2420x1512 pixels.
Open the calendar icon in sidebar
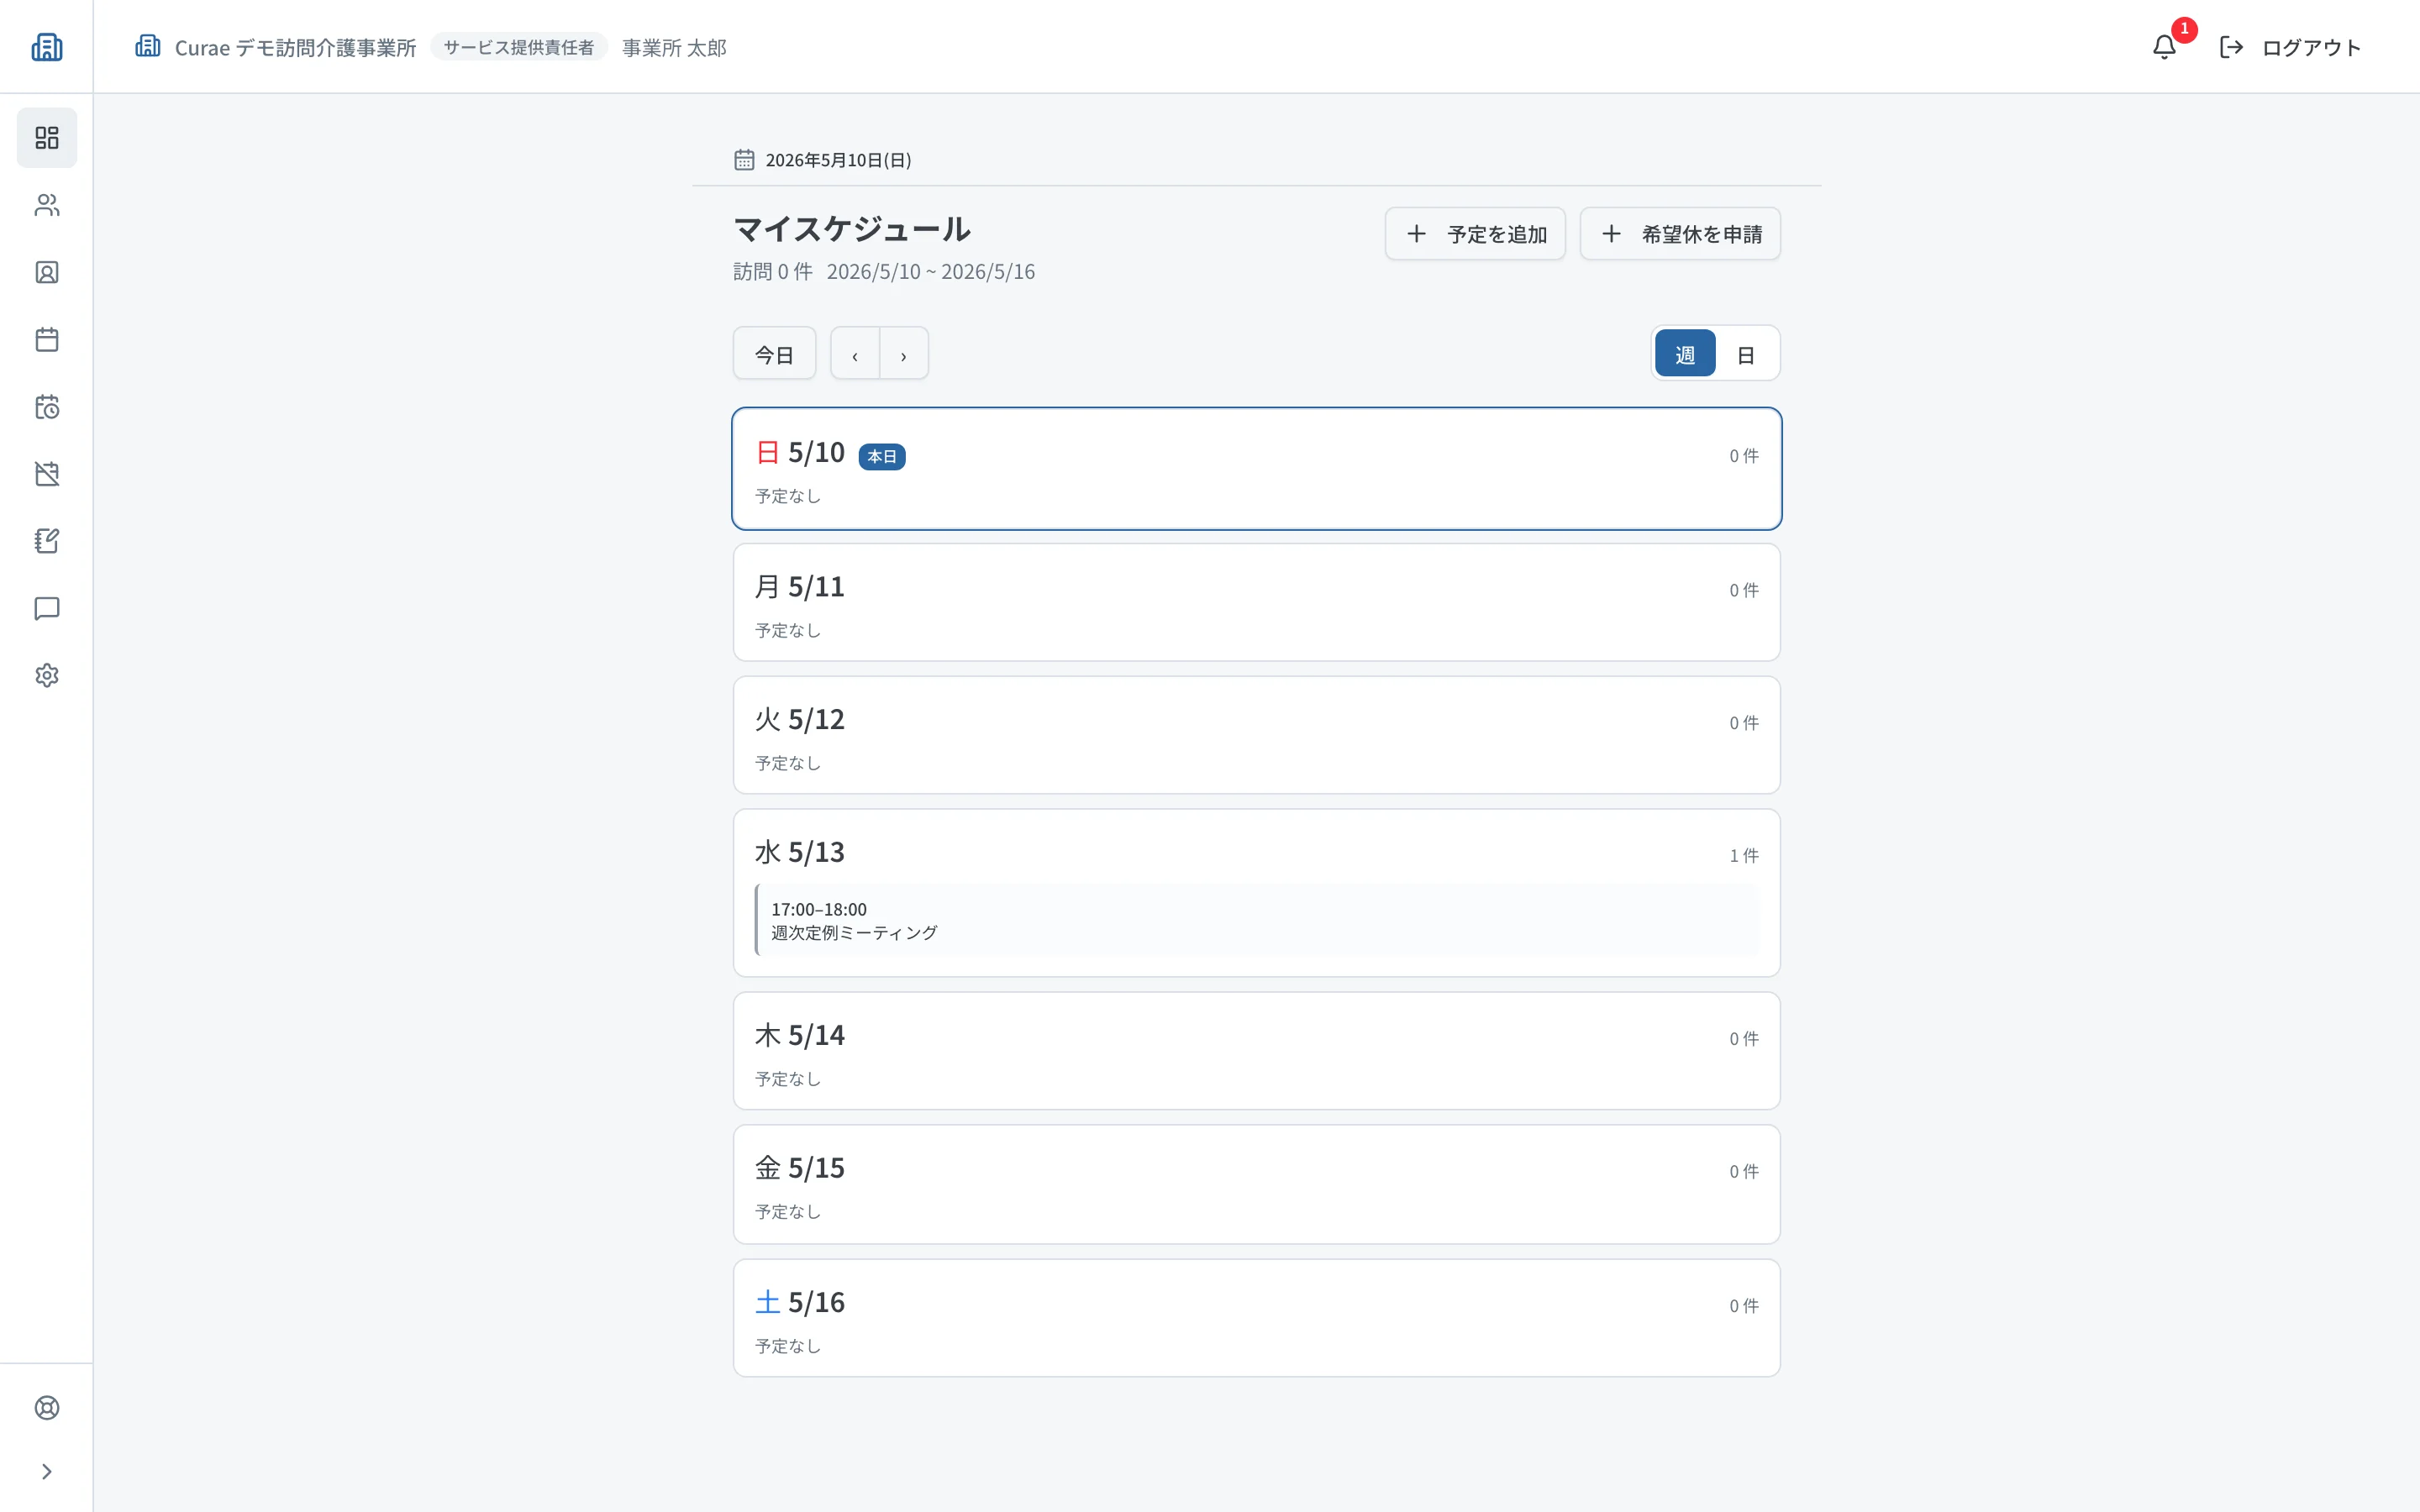[x=47, y=339]
